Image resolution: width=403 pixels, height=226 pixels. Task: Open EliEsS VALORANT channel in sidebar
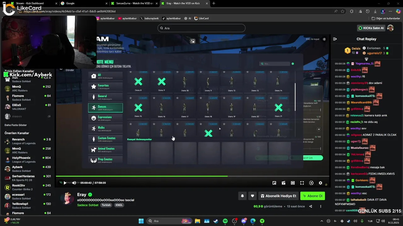[28, 107]
